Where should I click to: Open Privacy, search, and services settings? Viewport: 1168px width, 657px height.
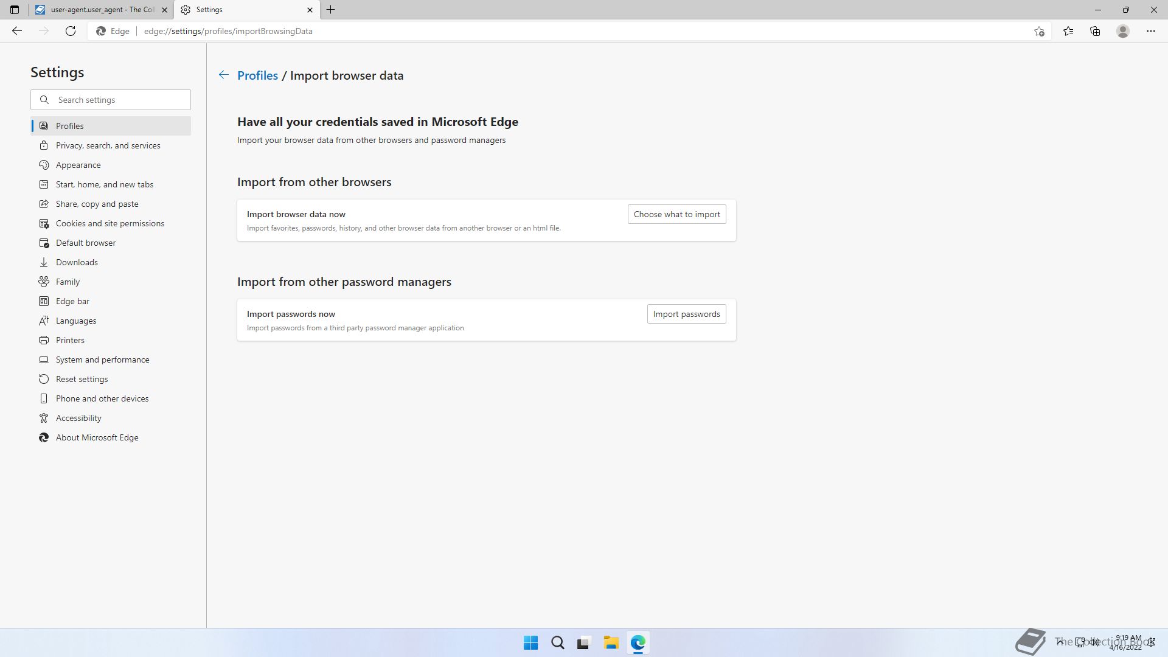coord(108,145)
